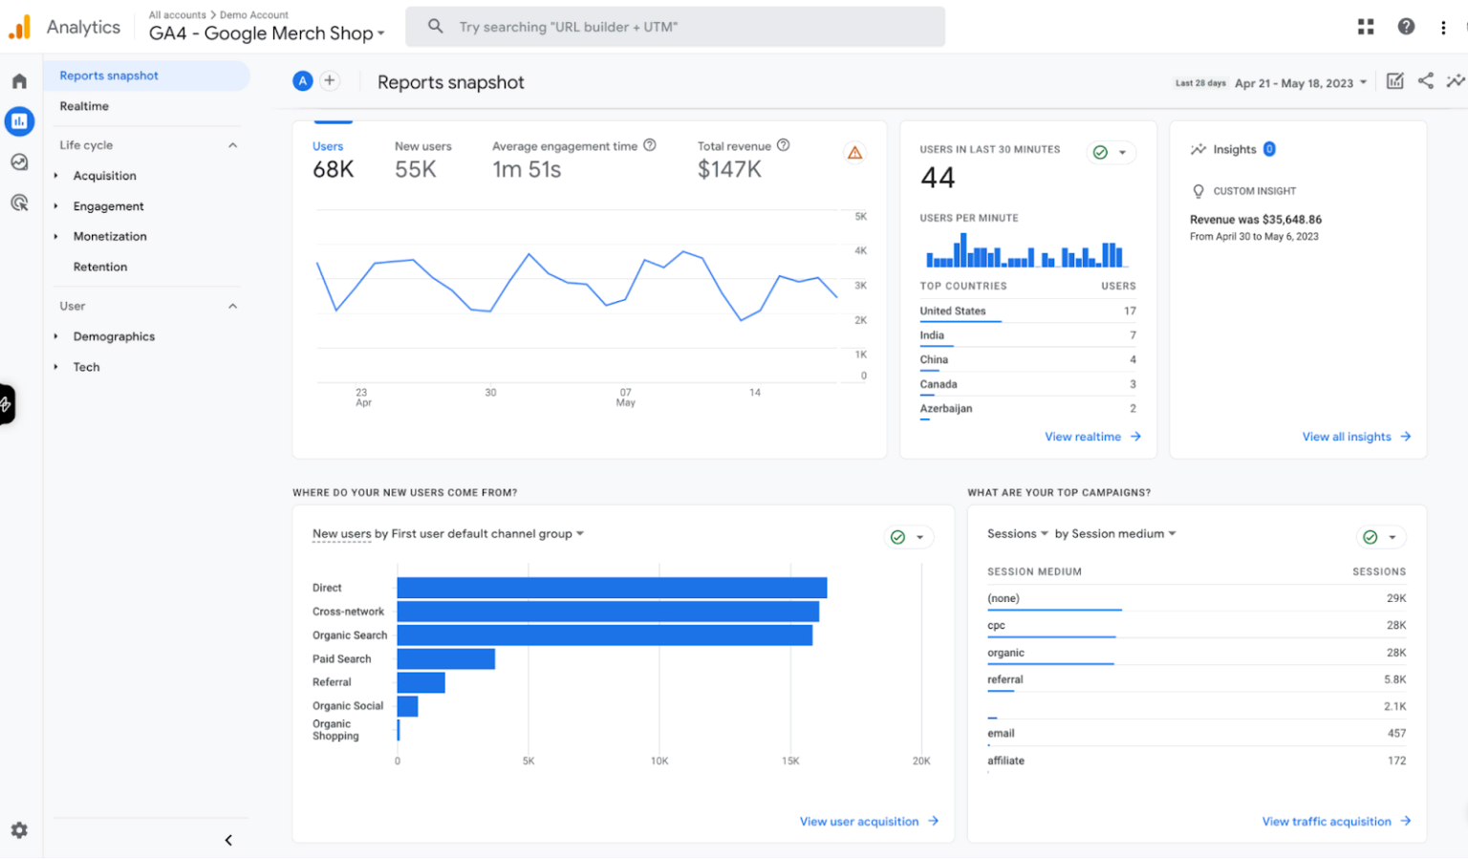This screenshot has width=1468, height=859.
Task: Click the Customize report pencil icon
Action: point(1394,82)
